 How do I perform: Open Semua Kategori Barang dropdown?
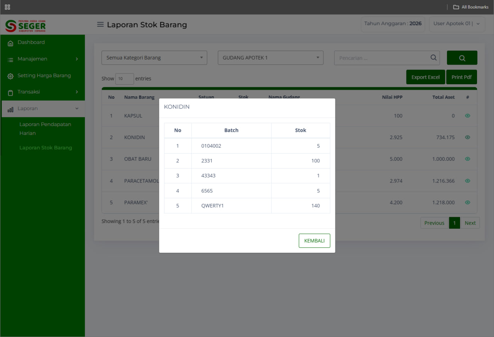pyautogui.click(x=154, y=58)
